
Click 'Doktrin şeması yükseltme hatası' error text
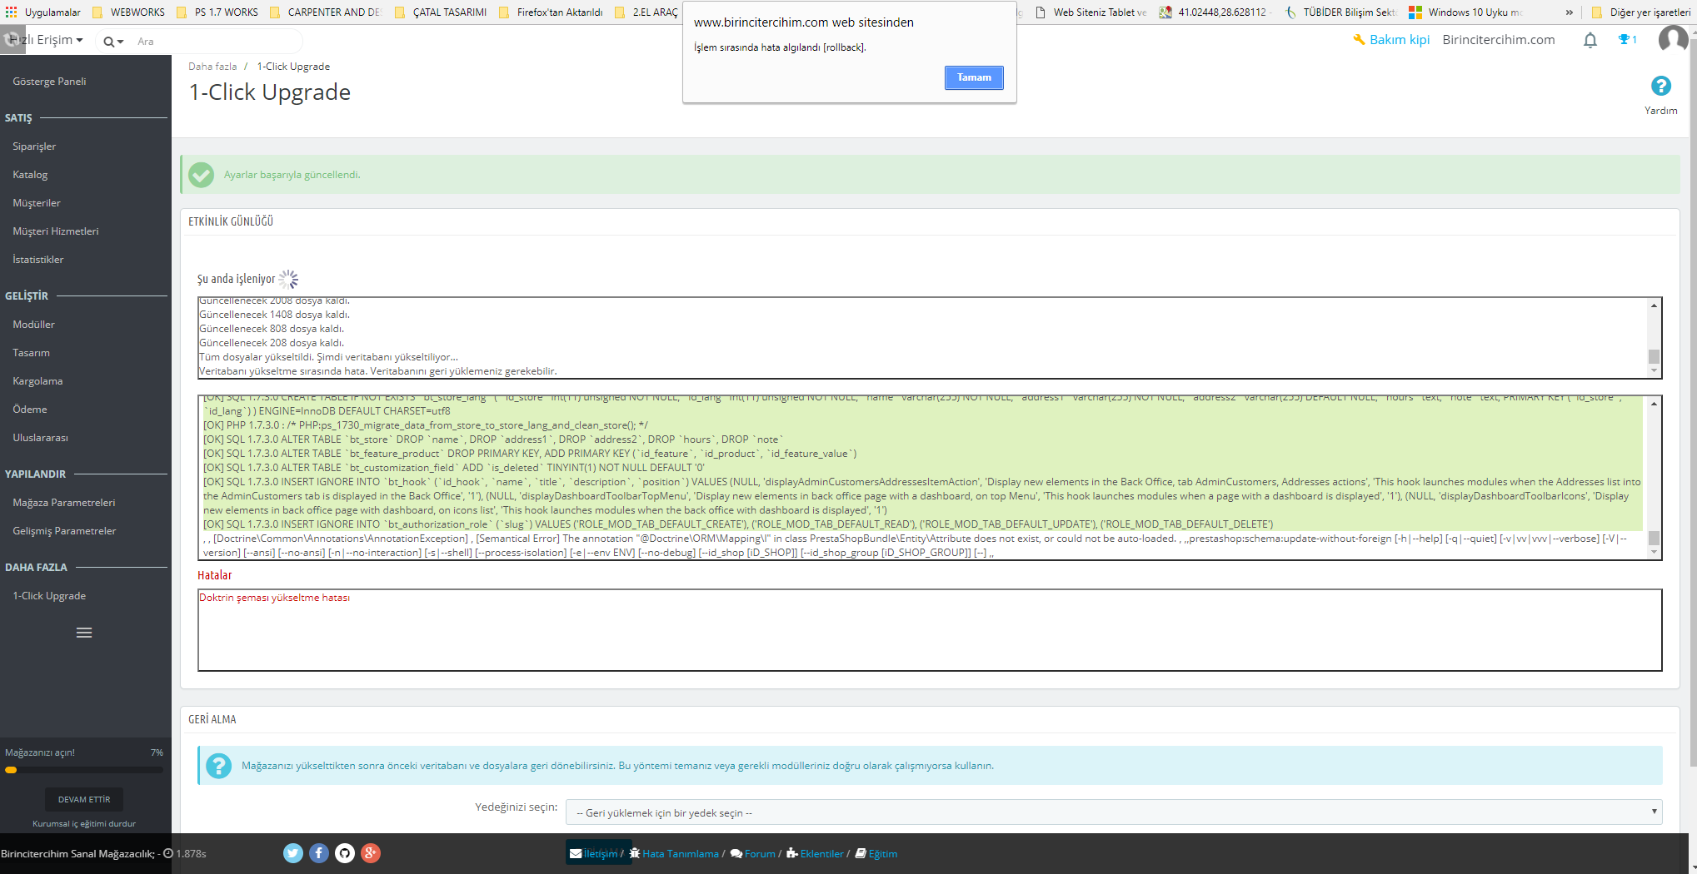tap(274, 598)
